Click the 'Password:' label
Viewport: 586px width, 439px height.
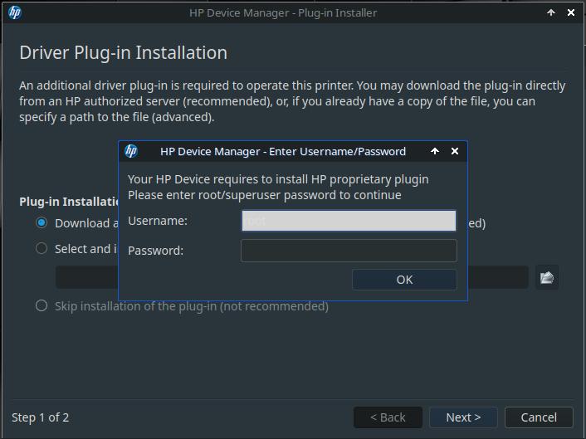pos(156,251)
